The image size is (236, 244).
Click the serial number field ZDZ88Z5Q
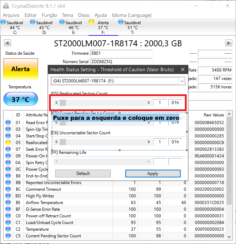[x=121, y=61]
